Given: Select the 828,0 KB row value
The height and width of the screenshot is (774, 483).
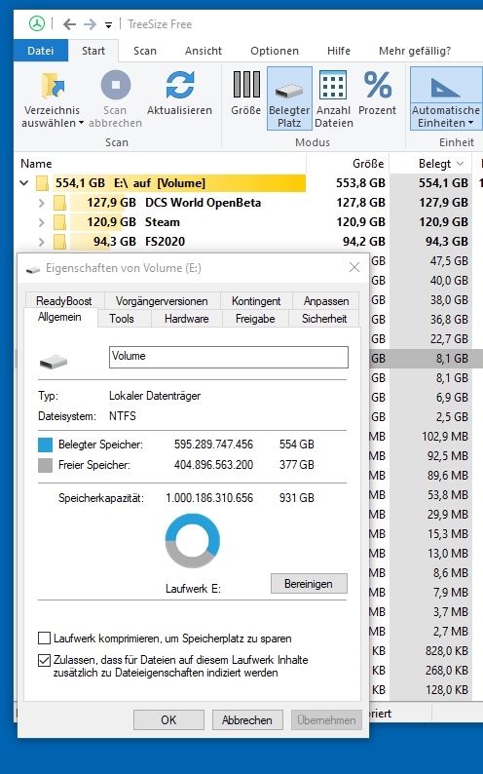Looking at the screenshot, I should [x=447, y=650].
